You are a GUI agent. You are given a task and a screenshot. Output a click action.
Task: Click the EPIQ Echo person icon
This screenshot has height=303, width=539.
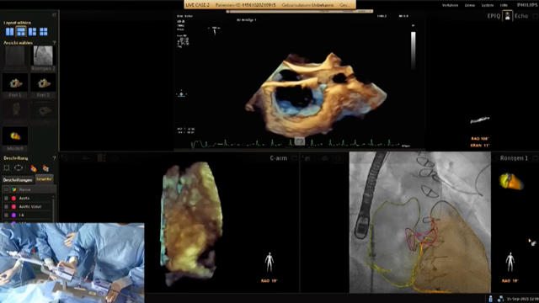pos(507,16)
